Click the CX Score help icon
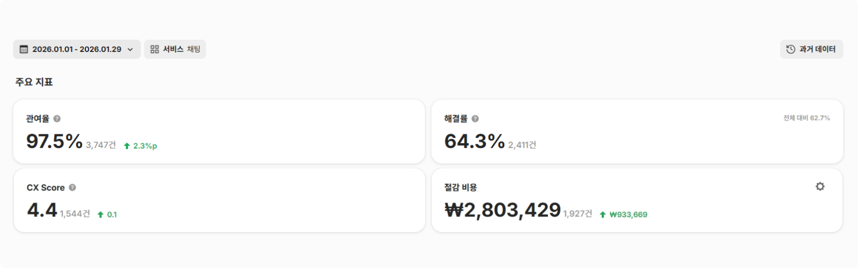The image size is (858, 268). (72, 188)
